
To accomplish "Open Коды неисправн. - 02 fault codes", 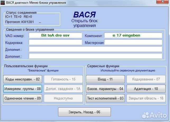I will (x=22, y=79).
